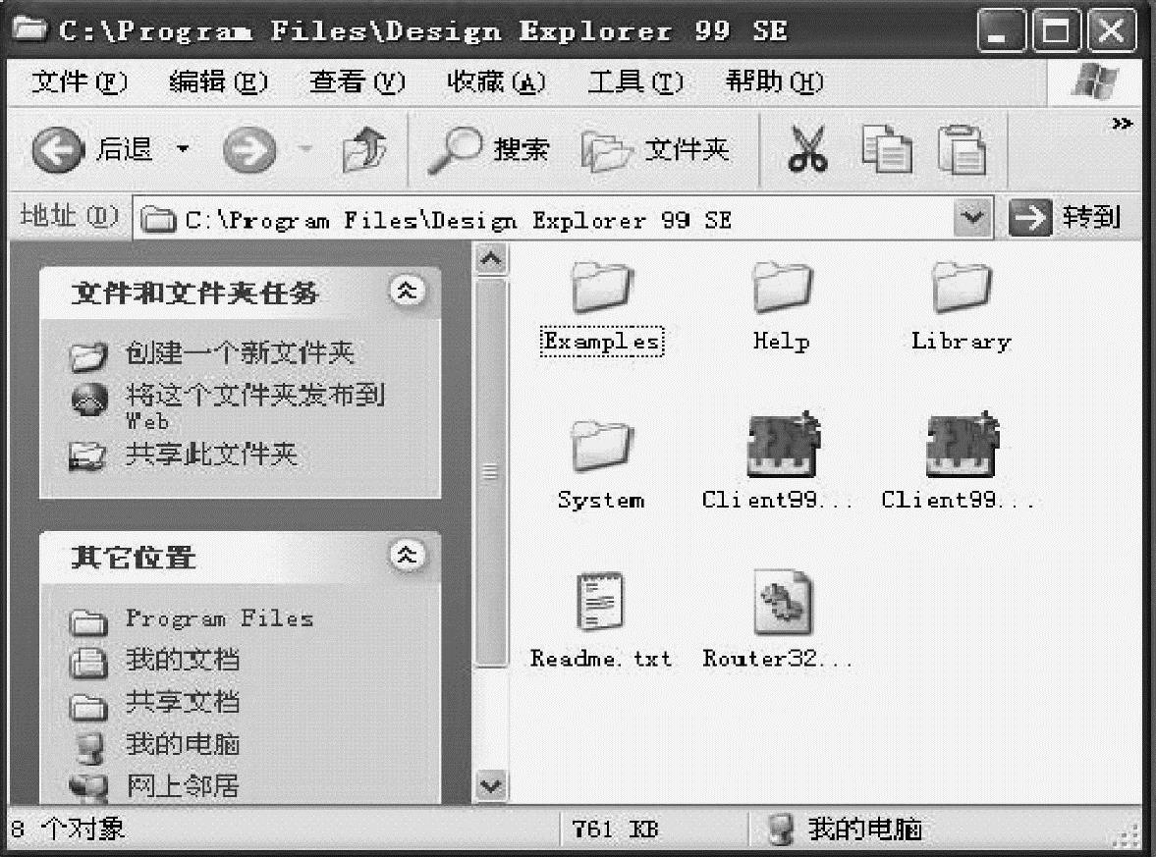Click the Go (转到) button
1156x857 pixels.
coord(1065,217)
